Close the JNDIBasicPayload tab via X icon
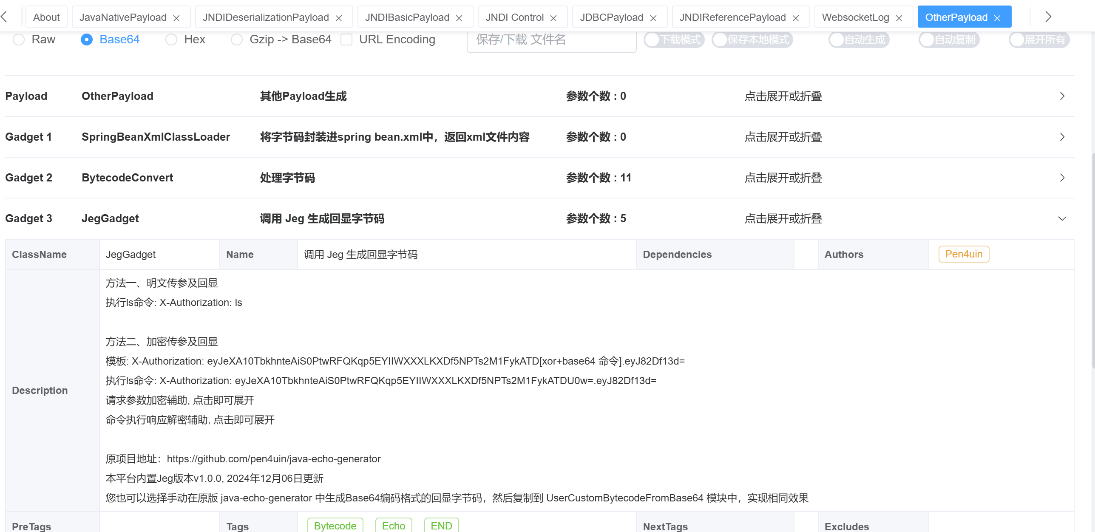Image resolution: width=1095 pixels, height=532 pixels. pyautogui.click(x=459, y=18)
